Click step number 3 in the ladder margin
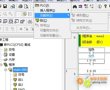110x90 pixels. pos(74,74)
